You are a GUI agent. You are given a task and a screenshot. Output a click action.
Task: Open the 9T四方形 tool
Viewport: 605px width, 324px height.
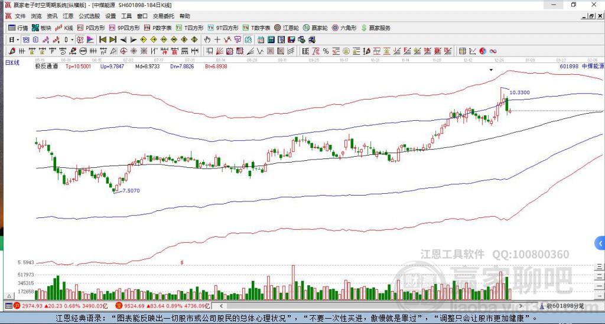click(x=223, y=28)
